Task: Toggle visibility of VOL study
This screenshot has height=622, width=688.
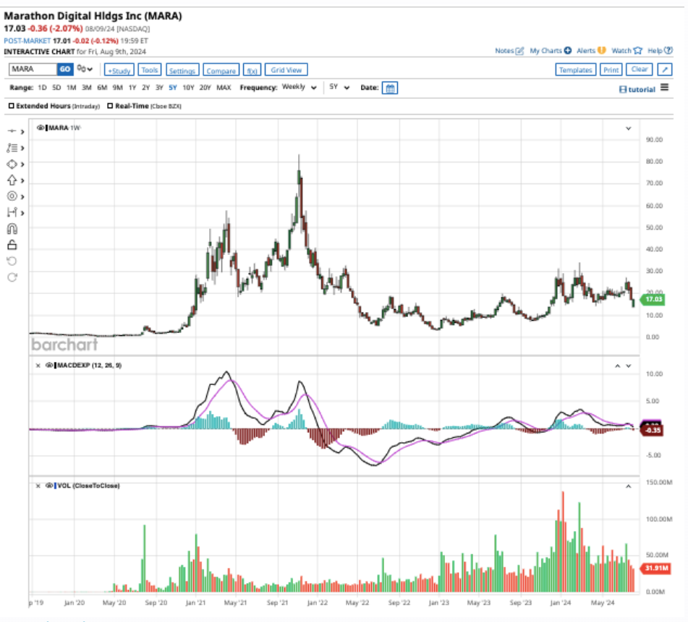Action: tap(49, 485)
